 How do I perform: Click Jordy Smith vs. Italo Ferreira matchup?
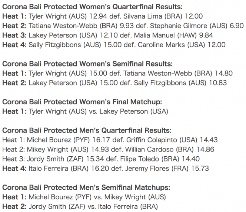(x=80, y=207)
